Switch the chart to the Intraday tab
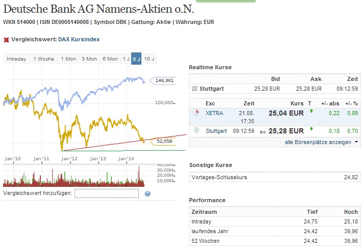The height and width of the screenshot is (252, 361). tap(16, 59)
